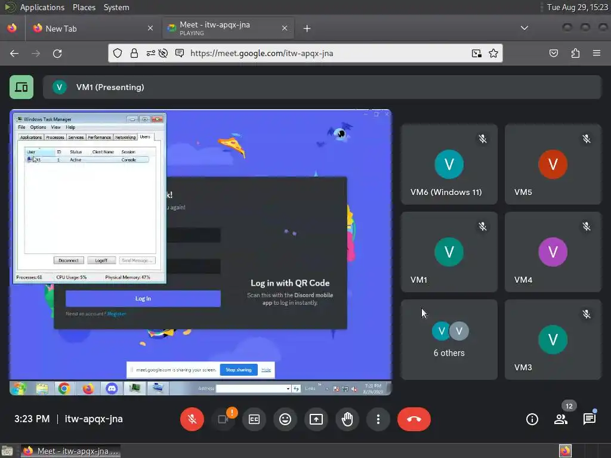Open a new browser tab
Screen dimensions: 611x458
tap(307, 29)
